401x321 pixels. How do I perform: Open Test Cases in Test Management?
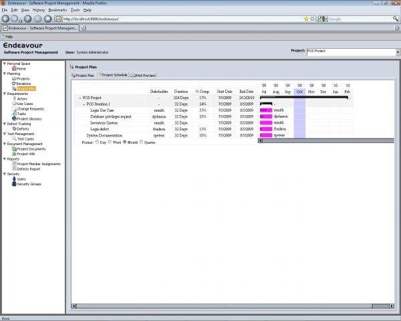25,138
